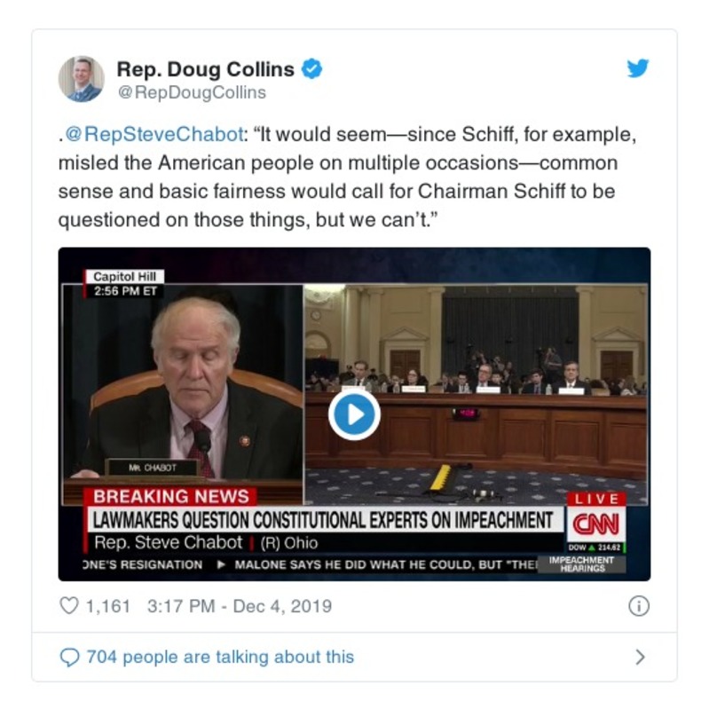
Task: Click the BREAKING NEWS banner in video
Action: point(170,497)
